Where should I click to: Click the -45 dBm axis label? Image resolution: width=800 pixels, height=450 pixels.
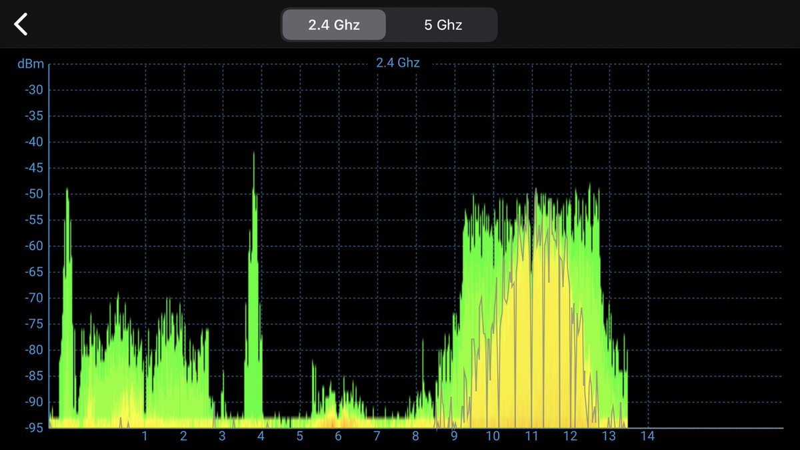click(33, 168)
